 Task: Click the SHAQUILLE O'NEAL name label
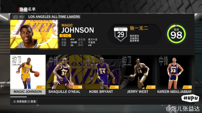[64, 92]
